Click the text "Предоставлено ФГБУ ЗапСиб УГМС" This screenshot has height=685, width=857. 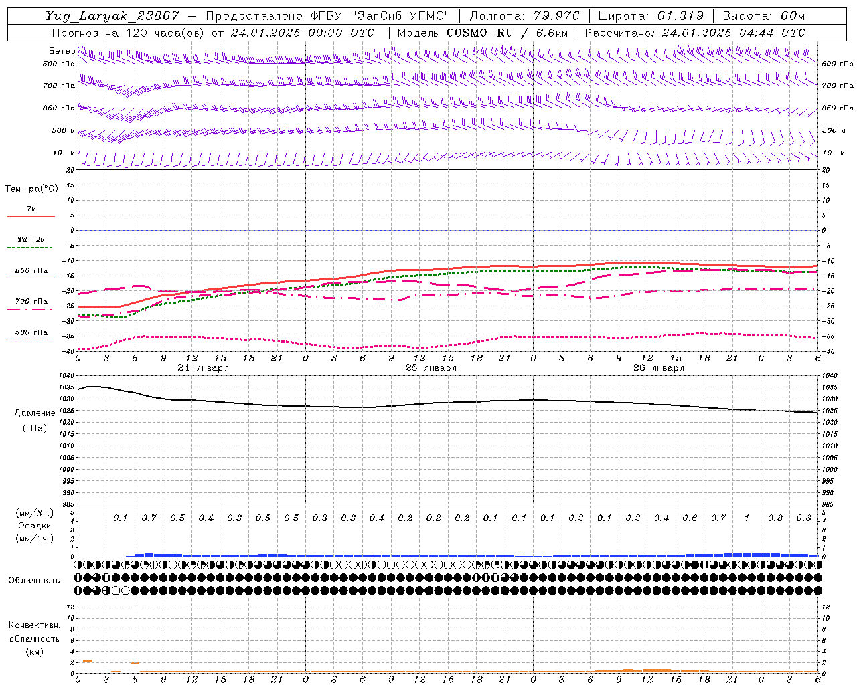coord(327,17)
